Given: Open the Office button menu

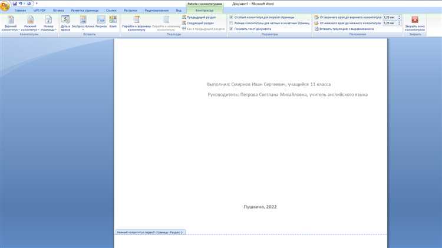Looking at the screenshot, I should point(5,6).
